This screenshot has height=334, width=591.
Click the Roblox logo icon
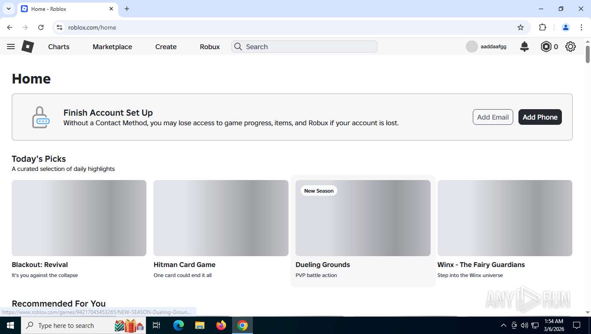(x=28, y=47)
